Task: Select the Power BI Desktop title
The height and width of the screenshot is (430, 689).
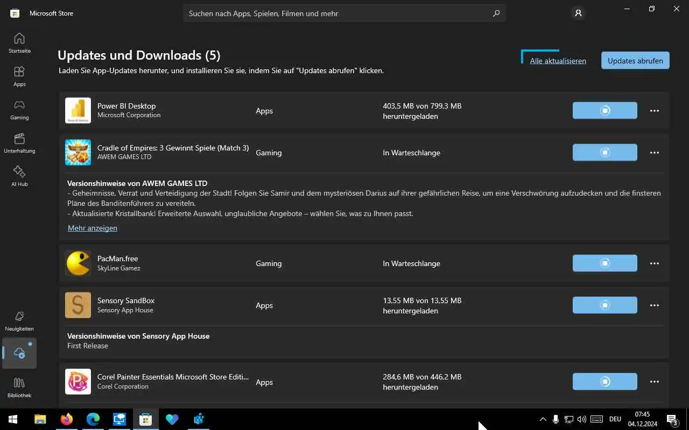Action: click(126, 106)
